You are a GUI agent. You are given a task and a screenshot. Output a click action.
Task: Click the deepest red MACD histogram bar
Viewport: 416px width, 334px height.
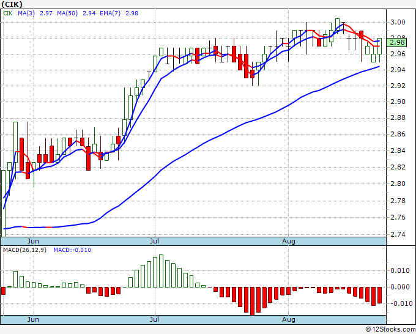click(252, 301)
